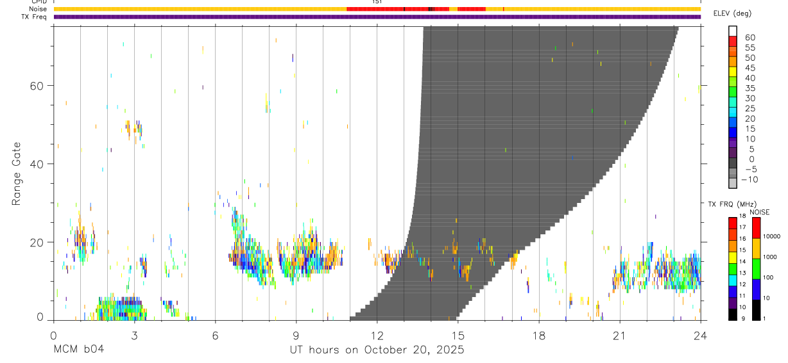Click the 'MCM b04' radar beam label
Viewport: 788px width, 363px height.
pyautogui.click(x=78, y=350)
